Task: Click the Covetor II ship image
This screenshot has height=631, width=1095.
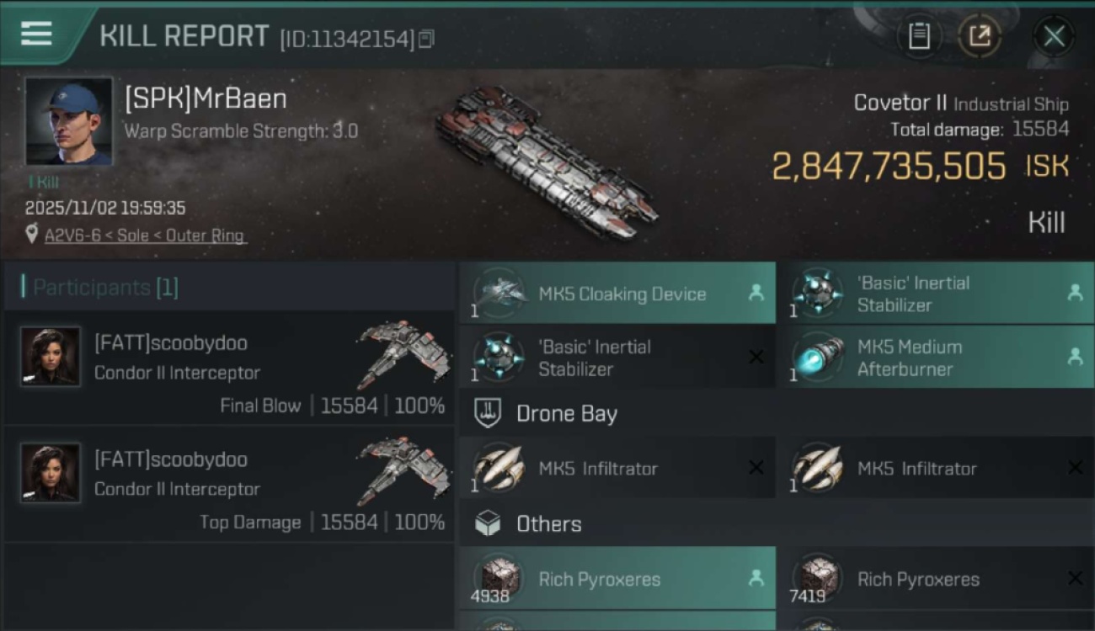Action: (x=546, y=158)
